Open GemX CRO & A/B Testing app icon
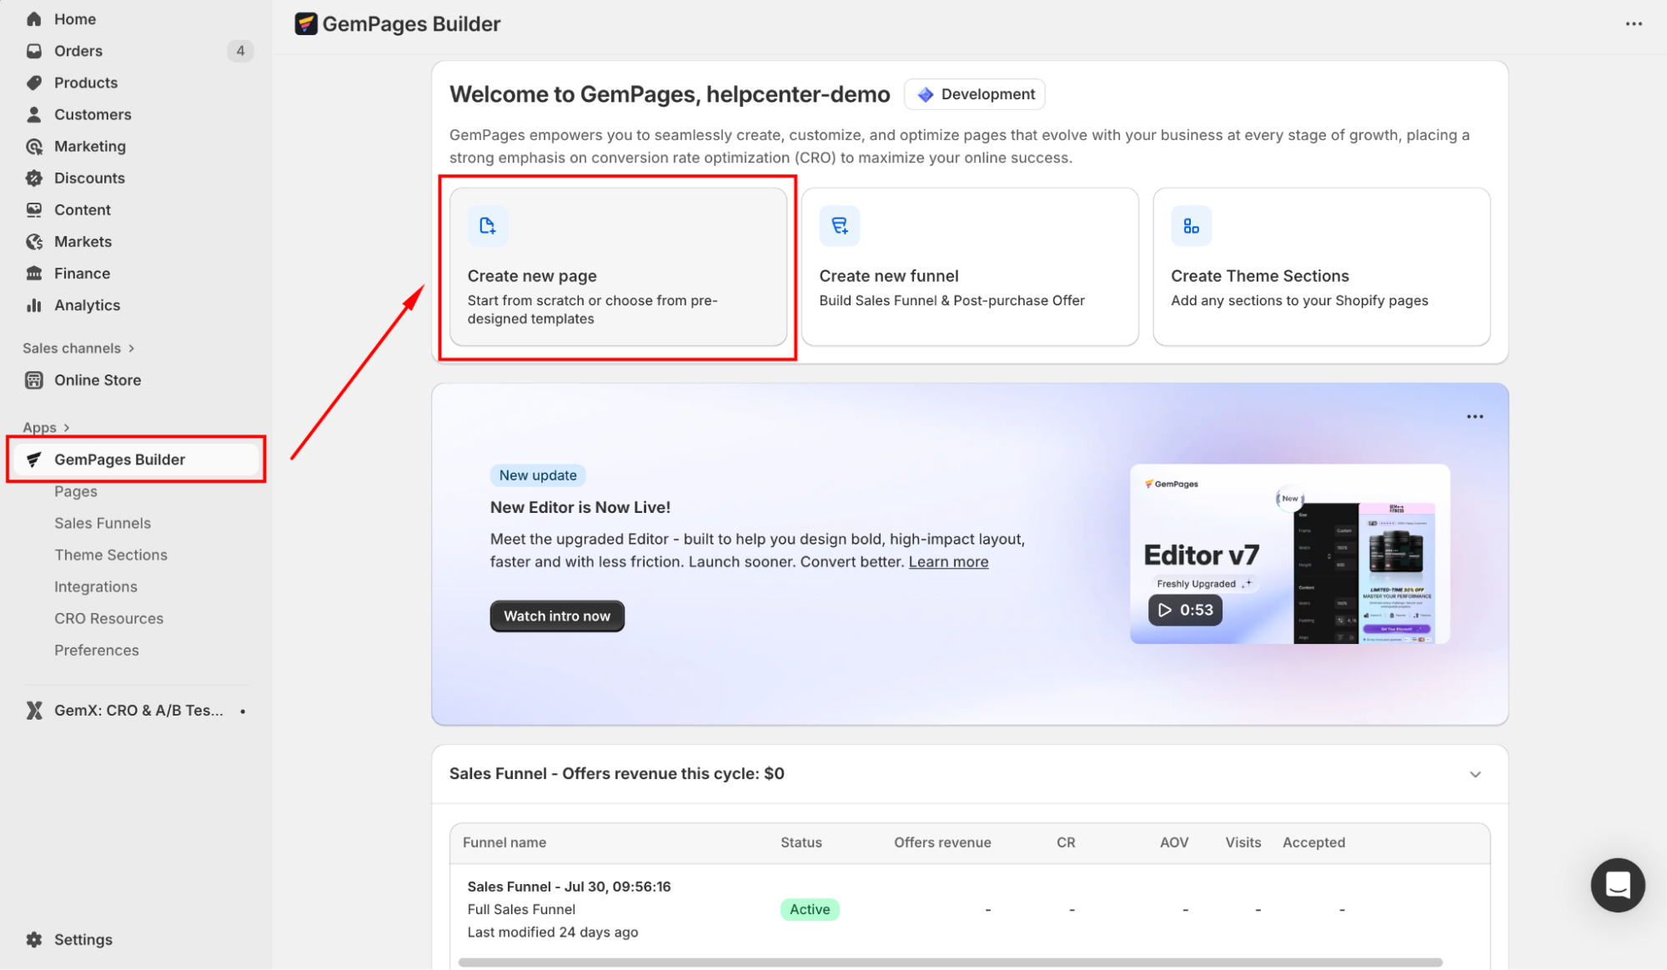 click(34, 710)
